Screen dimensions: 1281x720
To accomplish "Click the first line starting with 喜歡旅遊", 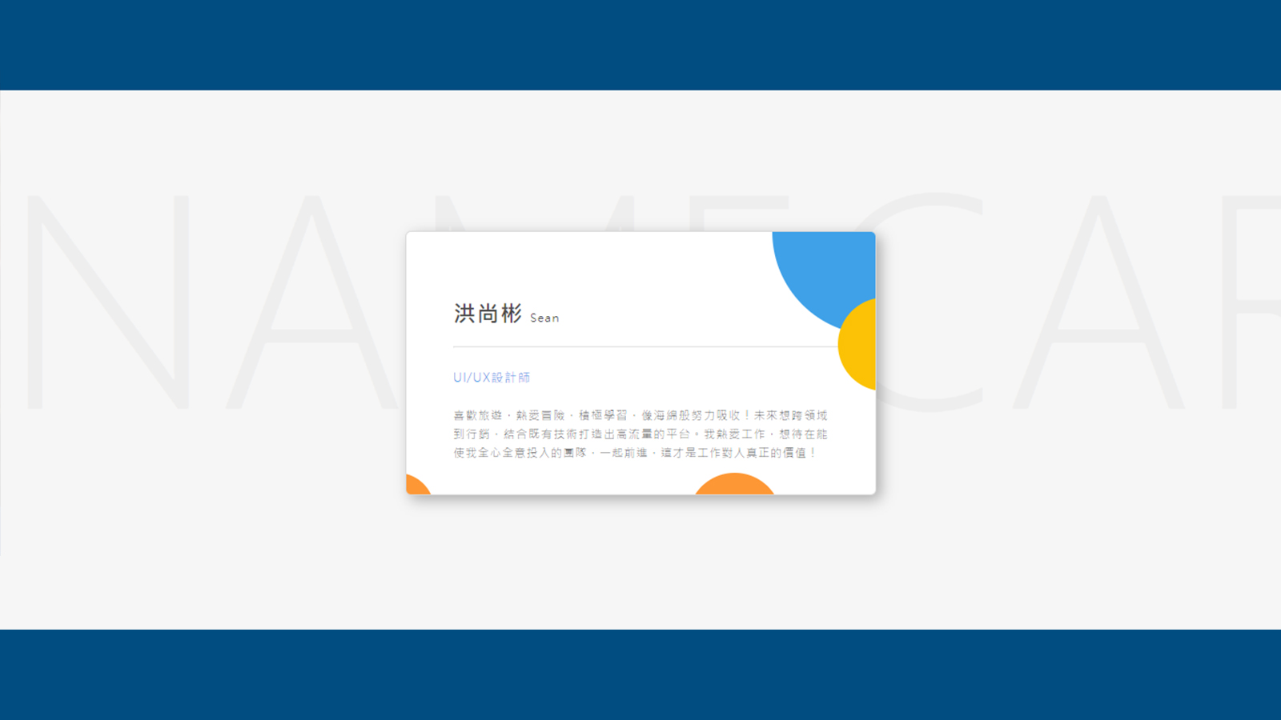I will 640,415.
